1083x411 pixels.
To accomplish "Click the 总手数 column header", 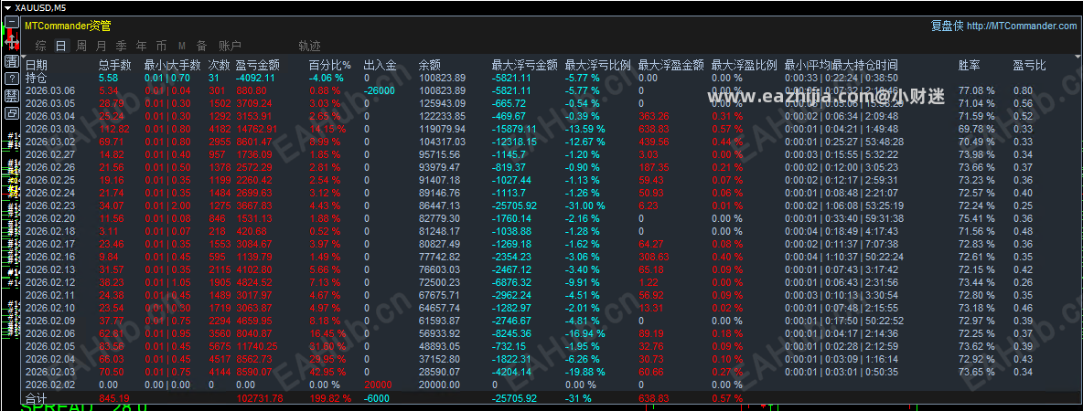I will [x=114, y=66].
